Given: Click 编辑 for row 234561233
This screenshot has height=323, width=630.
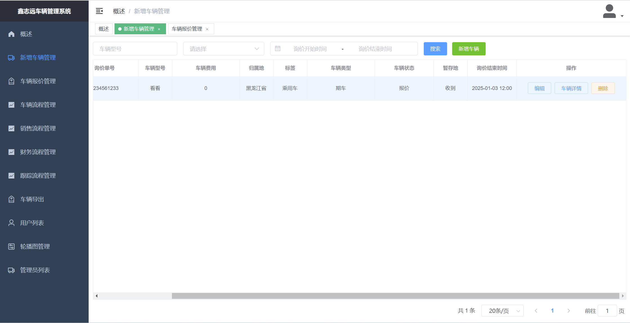Looking at the screenshot, I should [x=539, y=88].
